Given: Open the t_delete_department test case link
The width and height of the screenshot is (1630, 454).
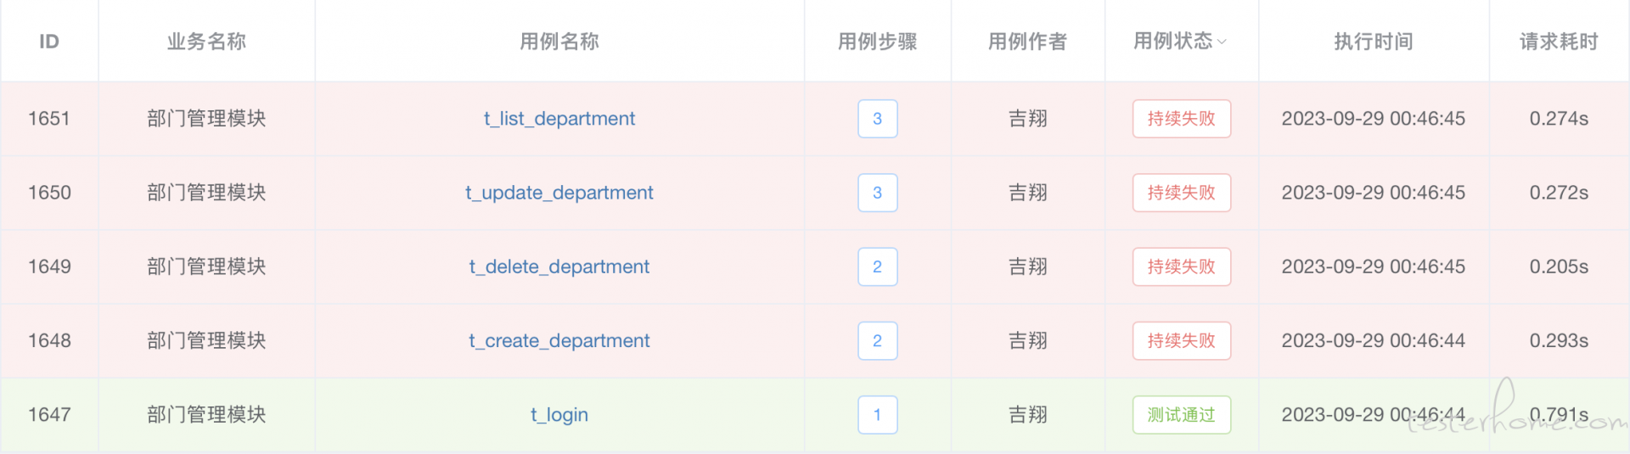Looking at the screenshot, I should (x=559, y=266).
